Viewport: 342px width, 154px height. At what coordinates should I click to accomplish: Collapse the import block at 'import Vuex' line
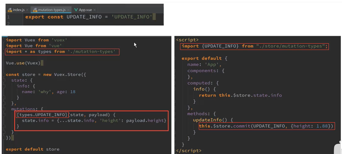pos(4,40)
